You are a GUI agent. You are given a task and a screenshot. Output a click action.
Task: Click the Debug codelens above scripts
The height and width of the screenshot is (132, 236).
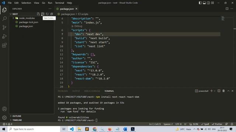pos(77,26)
